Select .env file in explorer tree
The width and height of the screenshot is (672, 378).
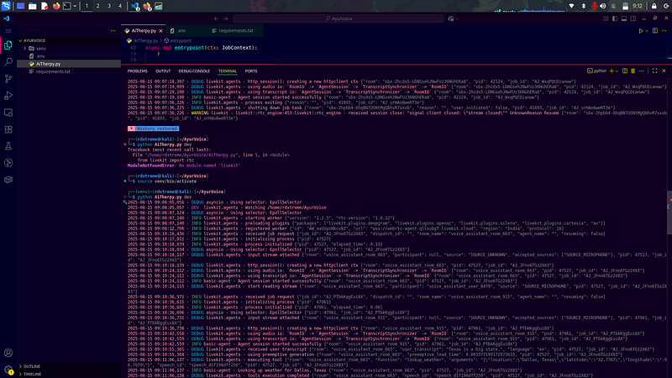(69, 56)
